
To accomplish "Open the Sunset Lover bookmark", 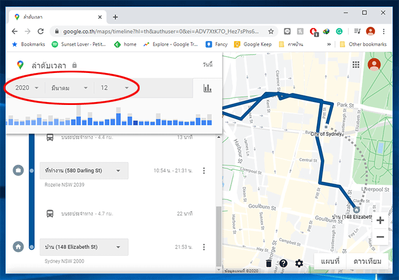I will [x=79, y=44].
